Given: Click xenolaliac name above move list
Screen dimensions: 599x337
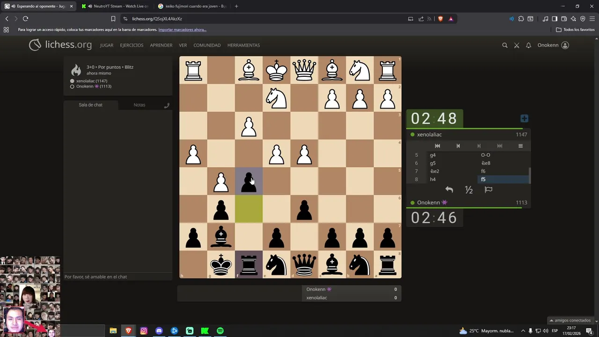Looking at the screenshot, I should [x=429, y=134].
